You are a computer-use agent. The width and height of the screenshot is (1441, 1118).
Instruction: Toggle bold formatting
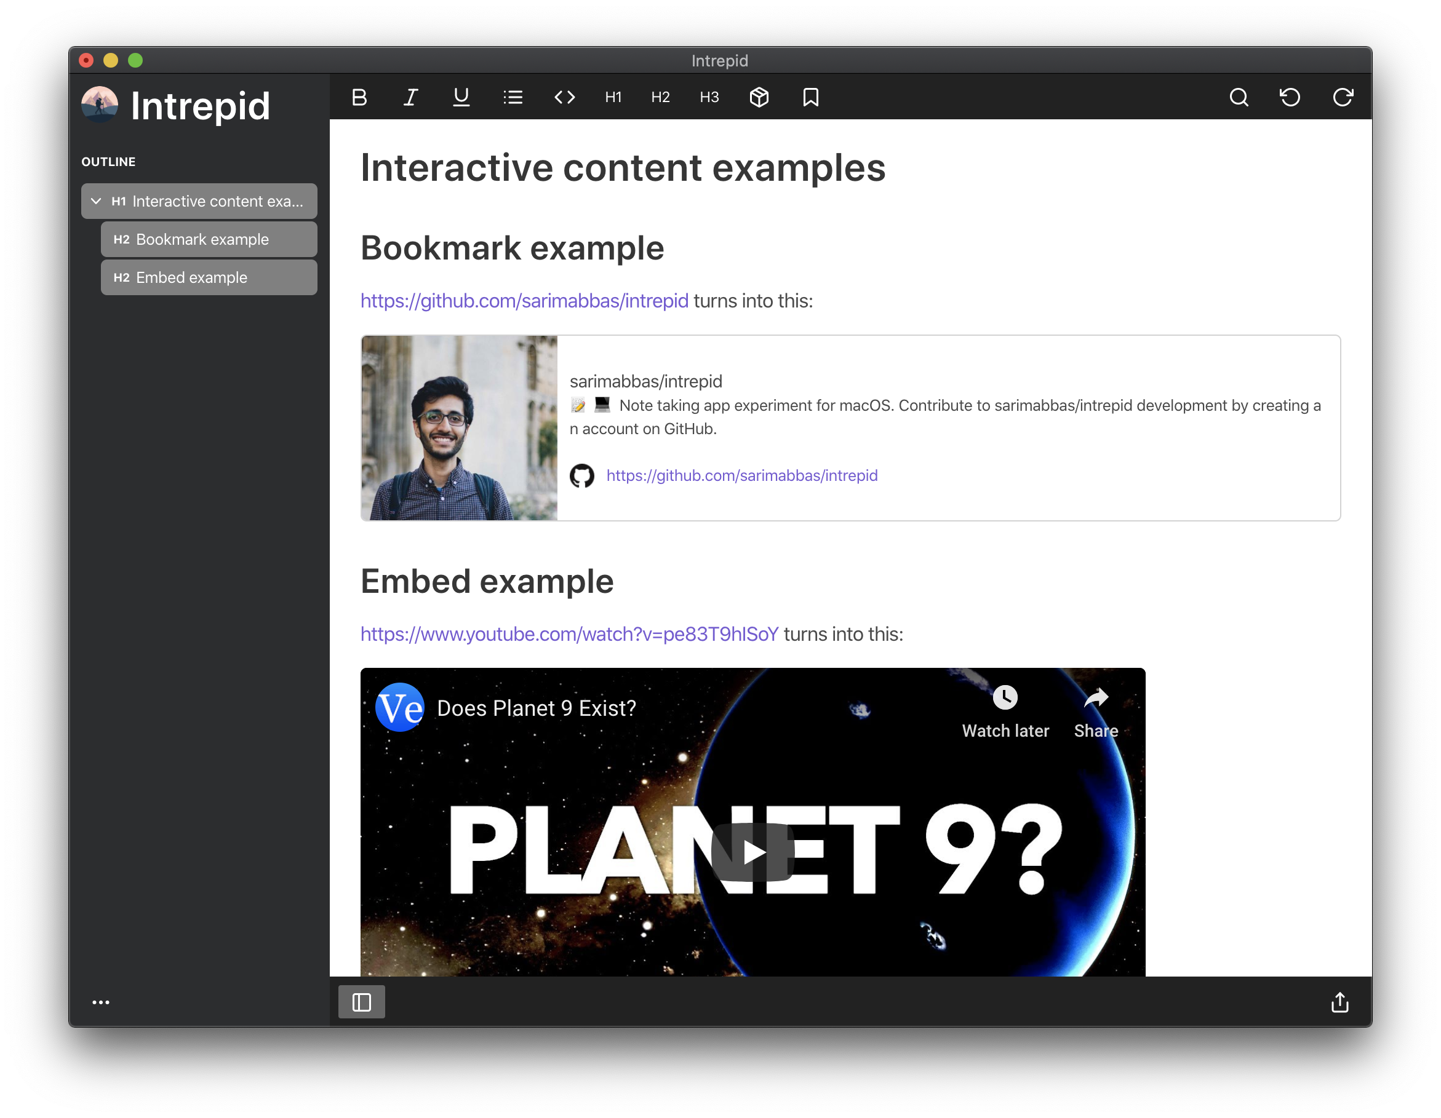[359, 98]
